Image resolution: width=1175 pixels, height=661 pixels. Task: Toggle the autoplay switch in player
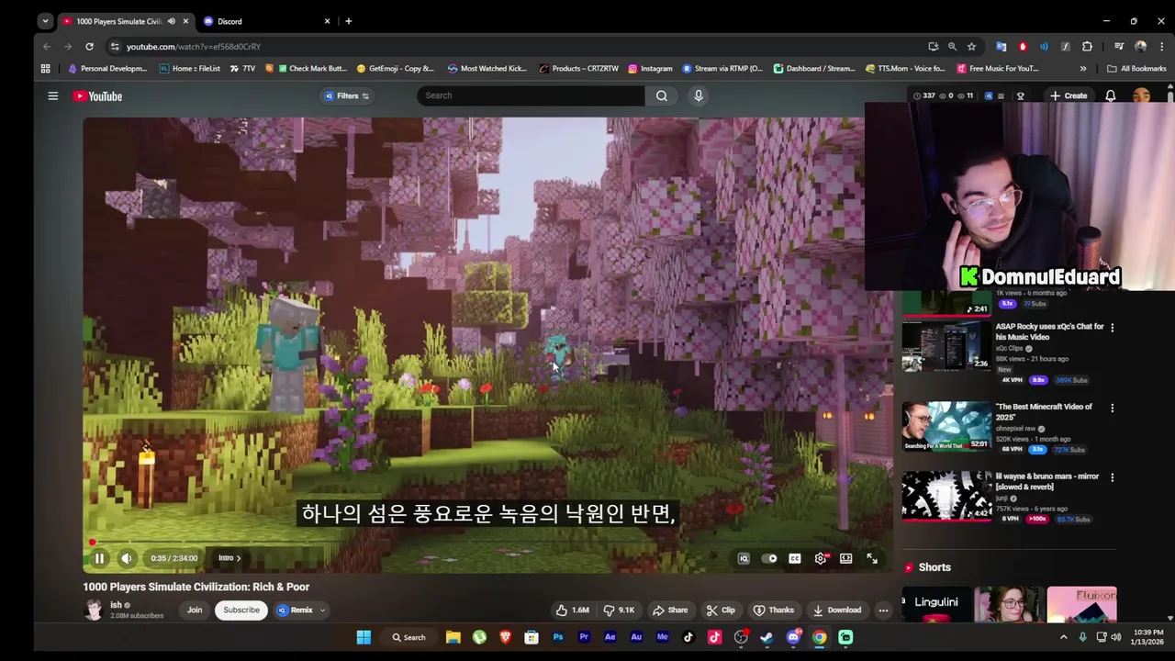click(771, 558)
